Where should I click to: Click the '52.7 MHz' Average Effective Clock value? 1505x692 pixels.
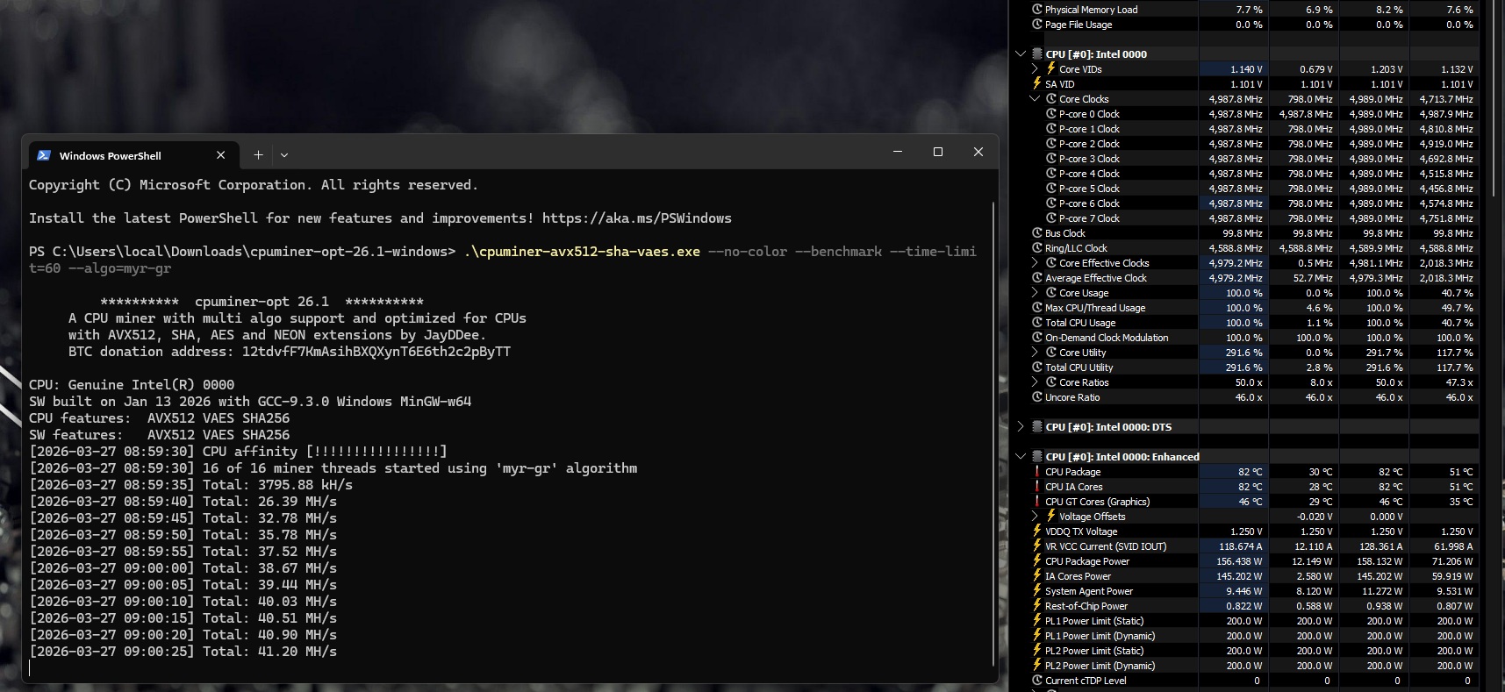point(1312,278)
